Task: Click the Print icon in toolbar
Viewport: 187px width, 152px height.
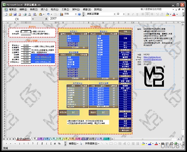Action: click(25, 14)
